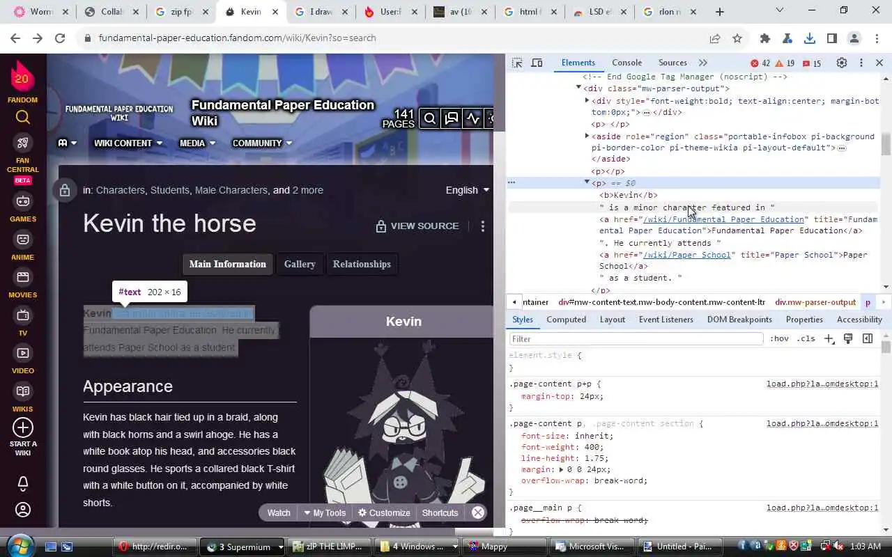Expand the margin shorthand triangle in Styles
The width and height of the screenshot is (892, 557).
pos(561,469)
